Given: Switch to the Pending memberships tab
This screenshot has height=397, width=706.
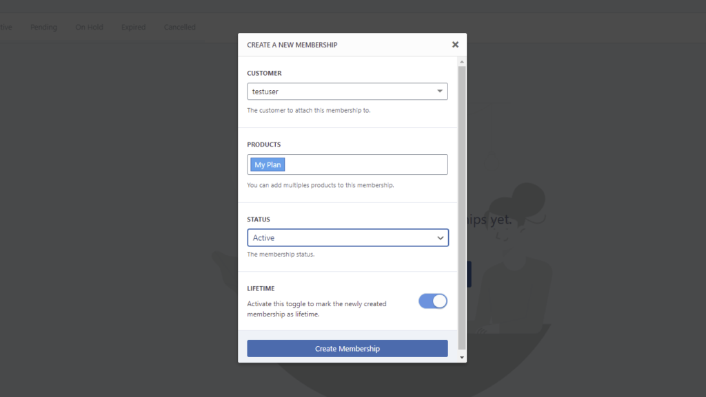Looking at the screenshot, I should coord(43,27).
